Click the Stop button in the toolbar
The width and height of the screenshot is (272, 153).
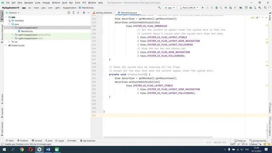[x=235, y=8]
